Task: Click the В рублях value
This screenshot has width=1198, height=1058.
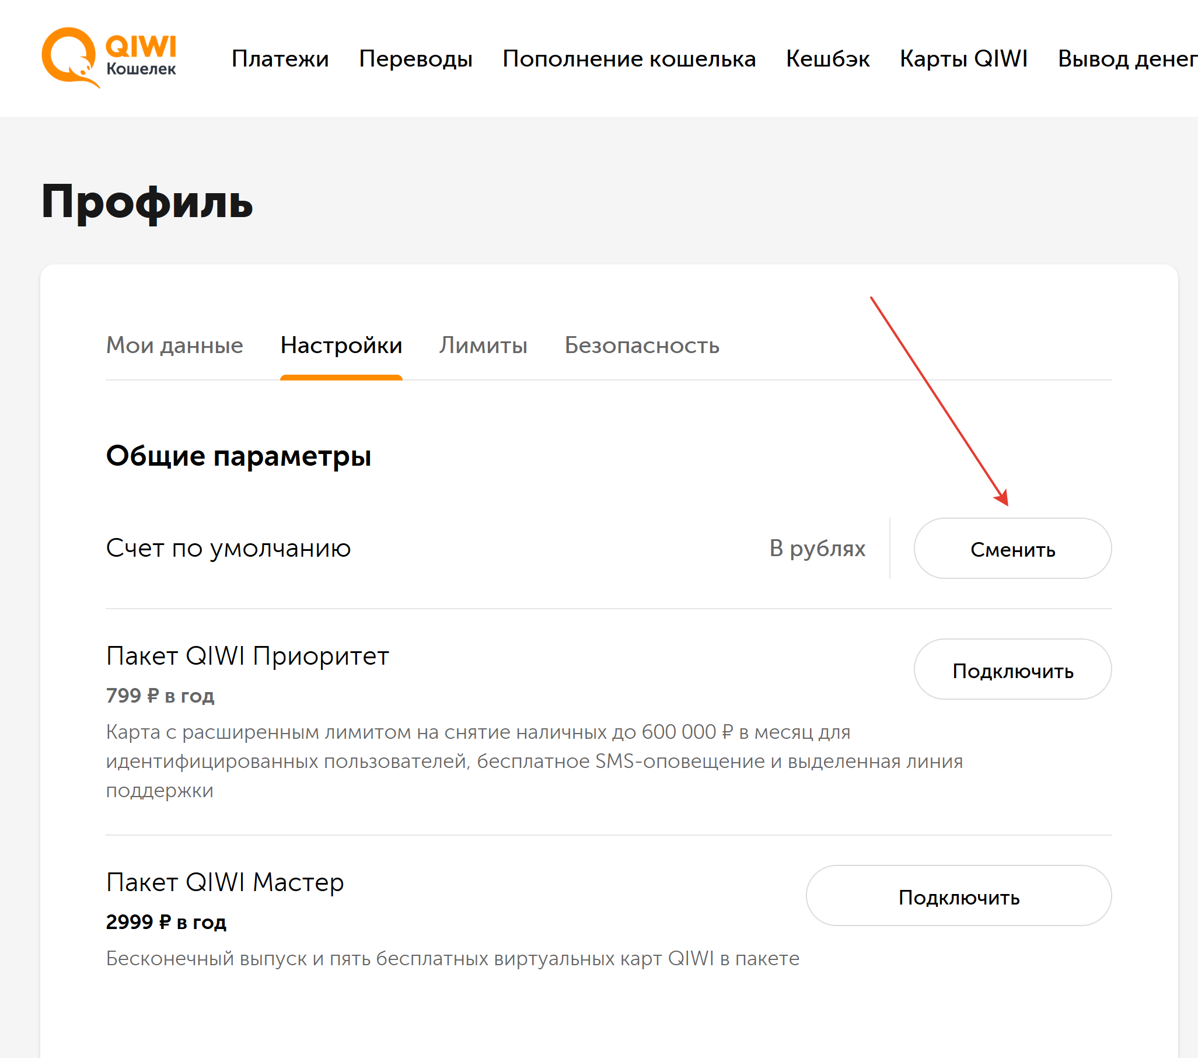Action: pos(817,548)
